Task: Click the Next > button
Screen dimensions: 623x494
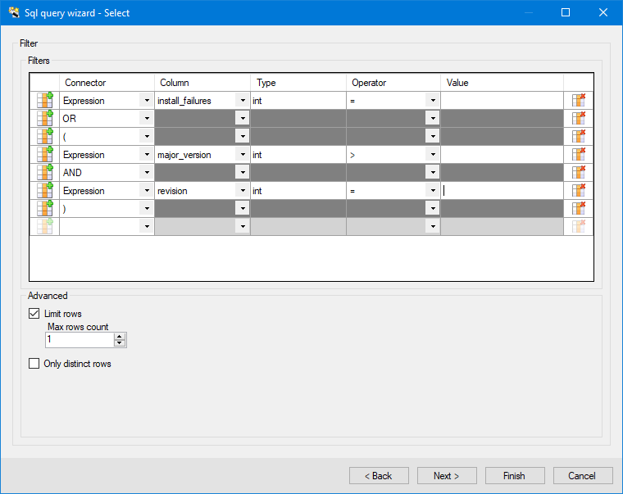Action: click(447, 476)
